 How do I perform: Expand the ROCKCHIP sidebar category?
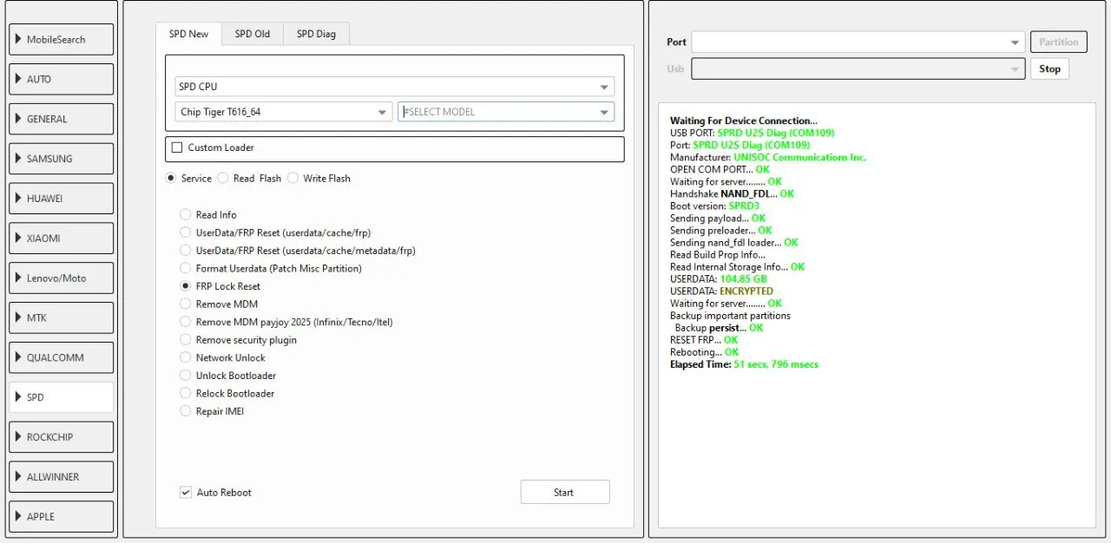pos(62,437)
